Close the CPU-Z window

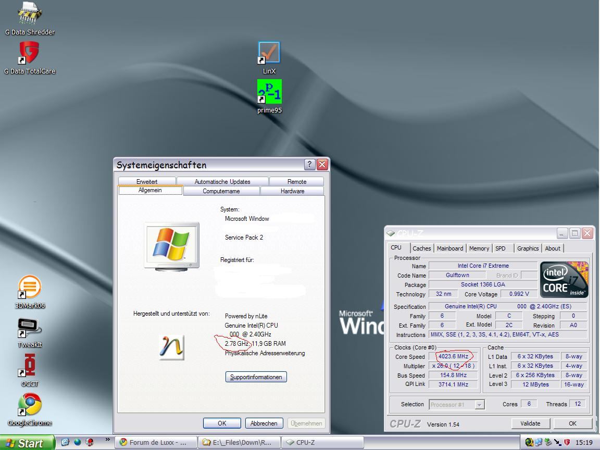pos(587,233)
